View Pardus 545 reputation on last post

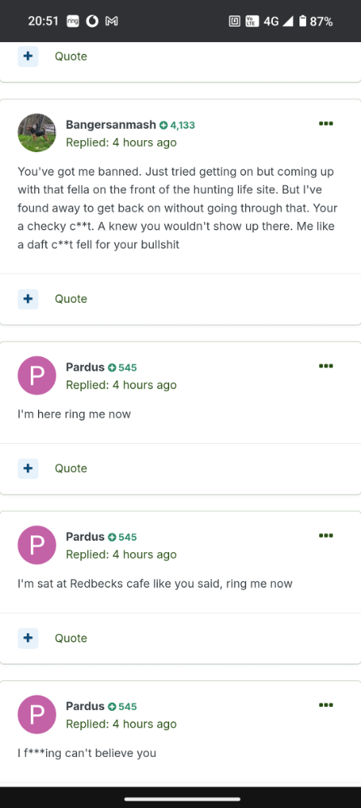pos(122,707)
